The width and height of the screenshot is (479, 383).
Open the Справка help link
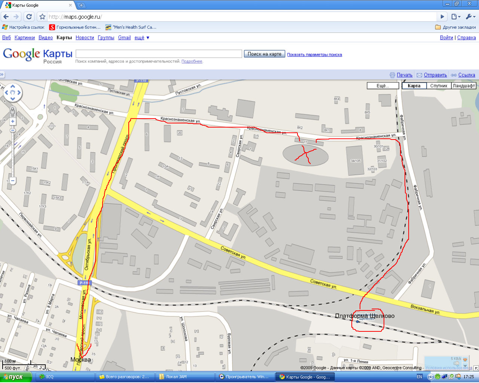coord(467,38)
